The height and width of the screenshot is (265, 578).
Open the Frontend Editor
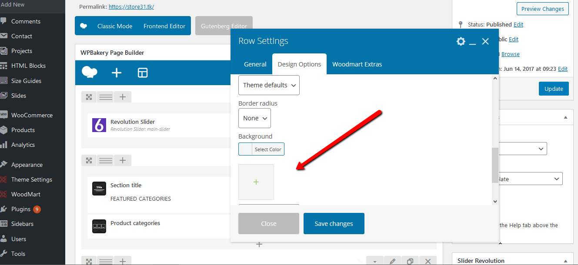pos(164,26)
